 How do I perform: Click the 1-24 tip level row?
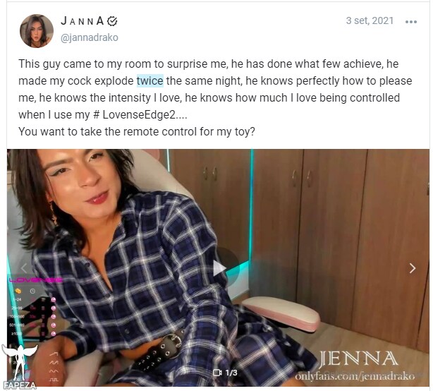[x=33, y=299]
